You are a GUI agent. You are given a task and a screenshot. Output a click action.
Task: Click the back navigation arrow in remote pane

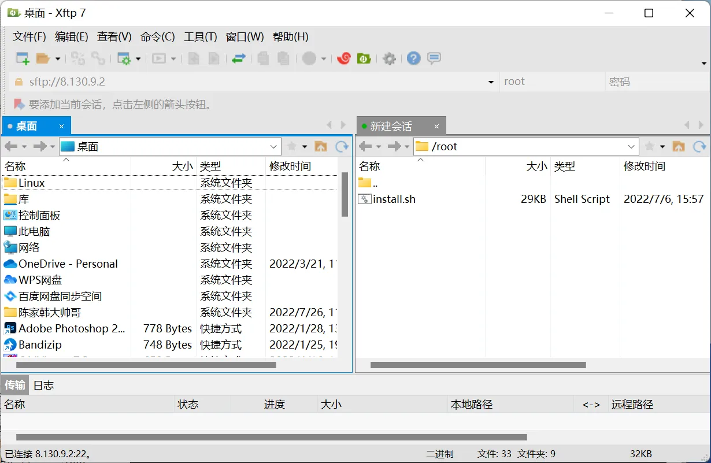[366, 146]
